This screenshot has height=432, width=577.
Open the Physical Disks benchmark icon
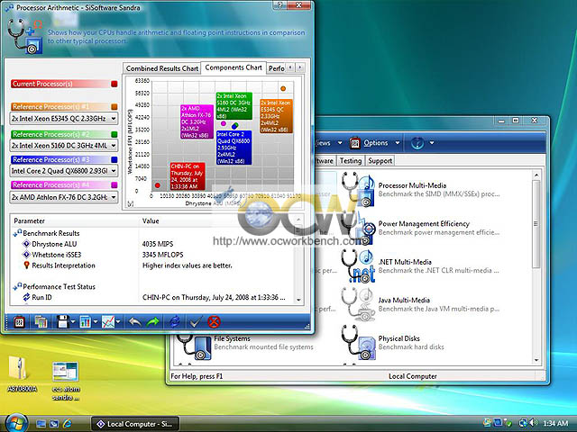(357, 342)
